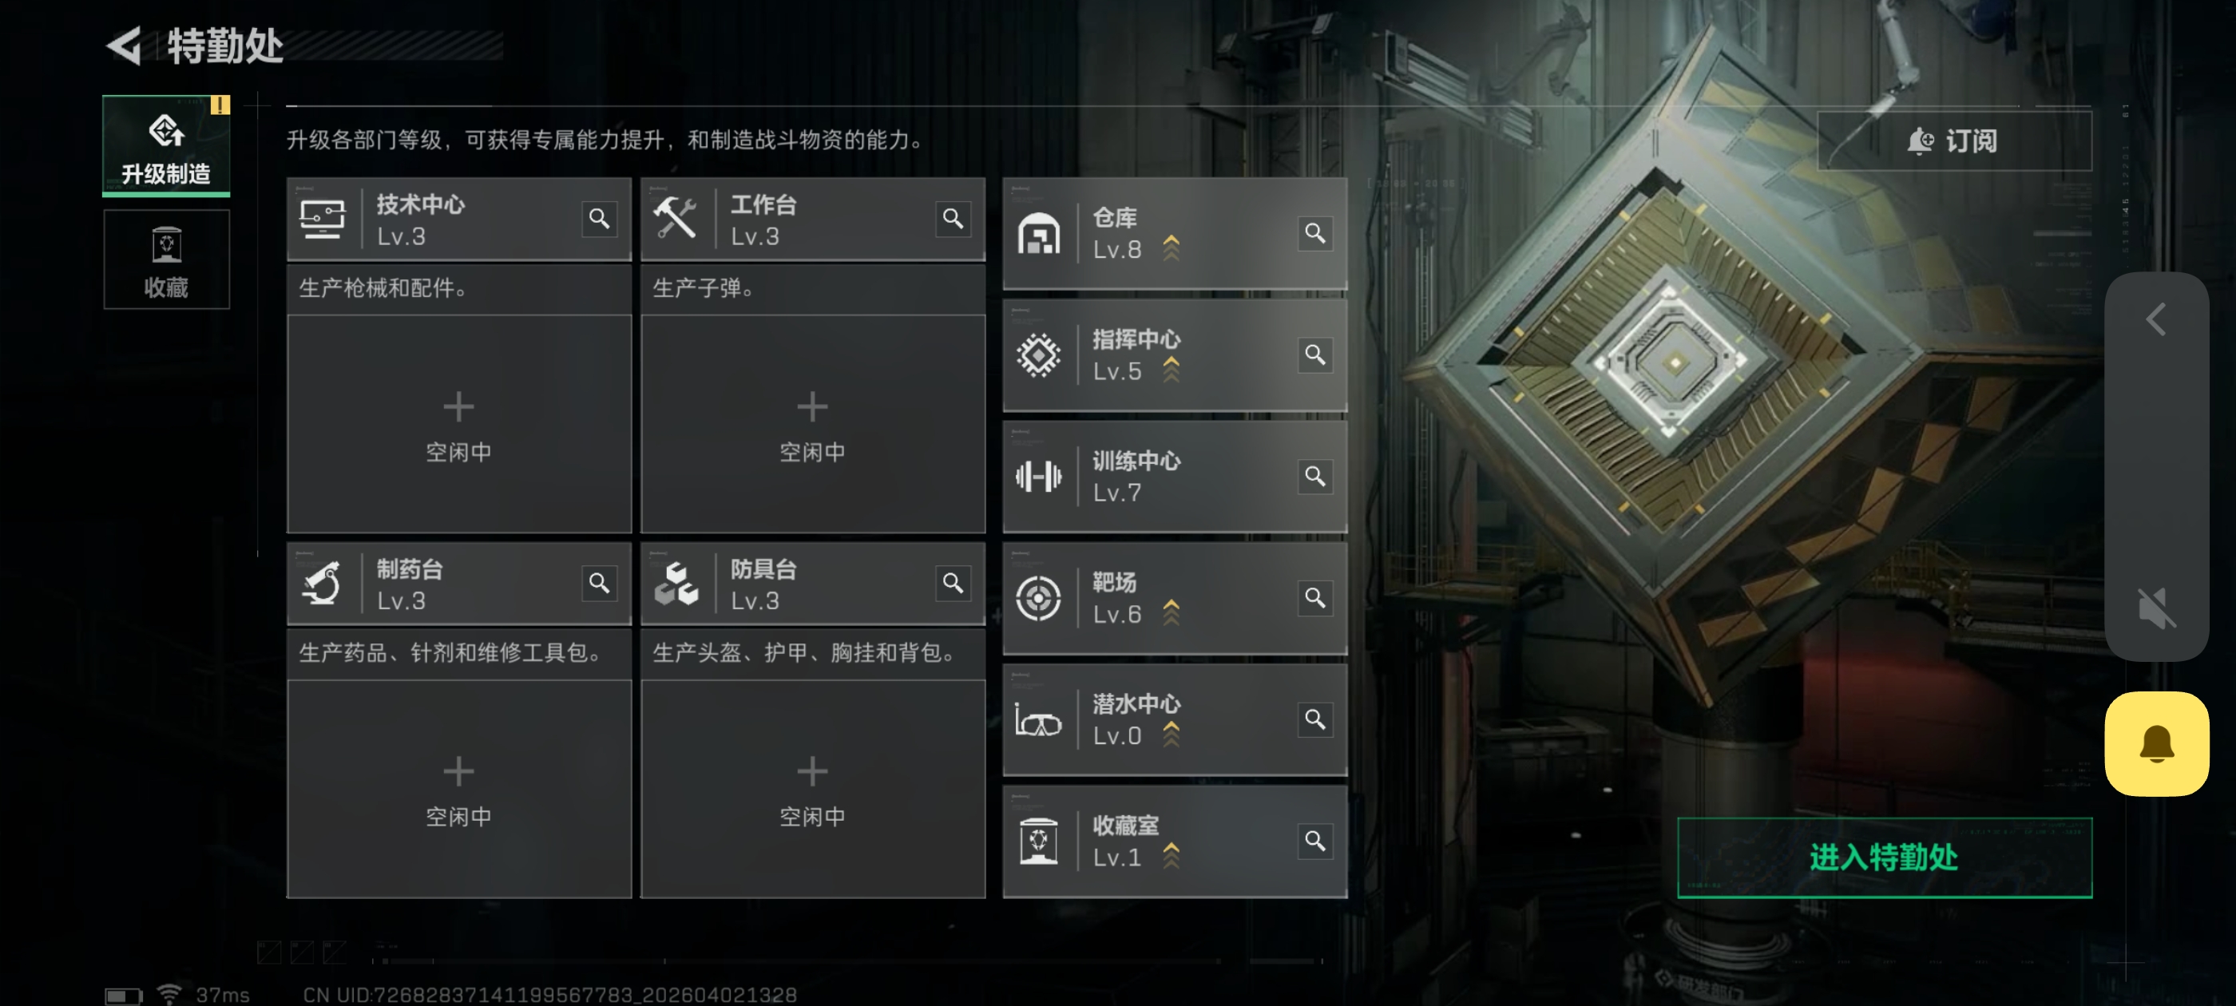
Task: Tap the yellow bell notification button
Action: point(2156,744)
